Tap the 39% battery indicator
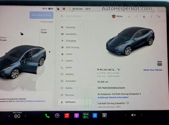This screenshot has width=169, height=125. point(48,9)
